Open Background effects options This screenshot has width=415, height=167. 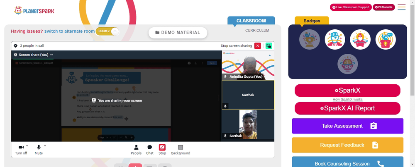click(181, 150)
